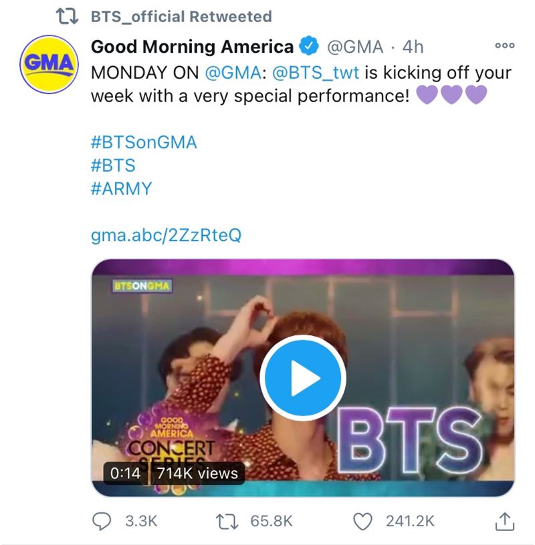Like the tweet with the heart icon
Image resolution: width=535 pixels, height=545 pixels.
pos(362,522)
